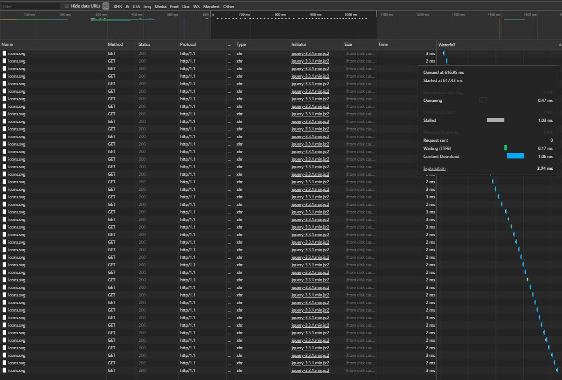Filter requests by CSS
This screenshot has width=562, height=380.
point(136,6)
